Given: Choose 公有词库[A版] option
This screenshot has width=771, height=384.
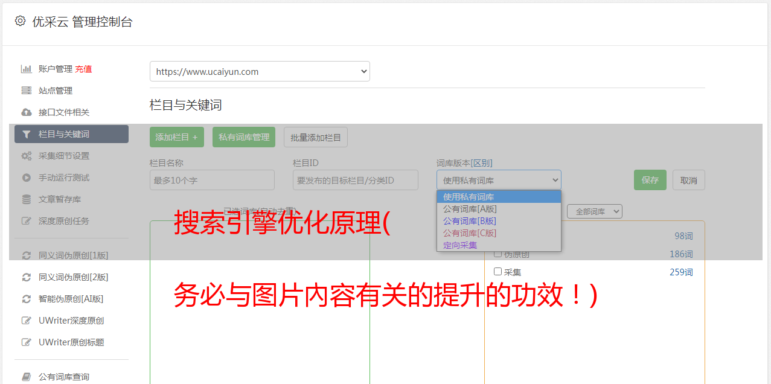Looking at the screenshot, I should pos(499,209).
